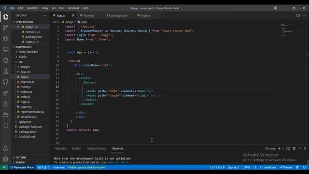The height and width of the screenshot is (174, 309).
Task: Expand the node_modules folder
Action: click(x=16, y=52)
